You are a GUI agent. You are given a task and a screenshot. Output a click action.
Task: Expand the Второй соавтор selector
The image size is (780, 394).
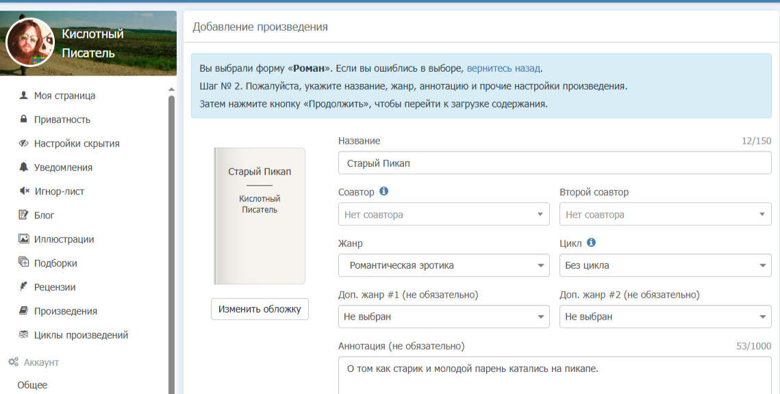pyautogui.click(x=665, y=214)
